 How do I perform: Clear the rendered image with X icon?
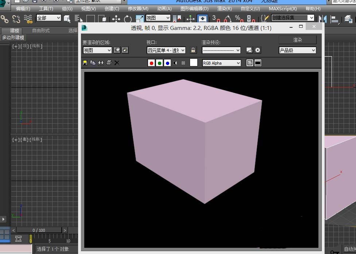pyautogui.click(x=117, y=63)
